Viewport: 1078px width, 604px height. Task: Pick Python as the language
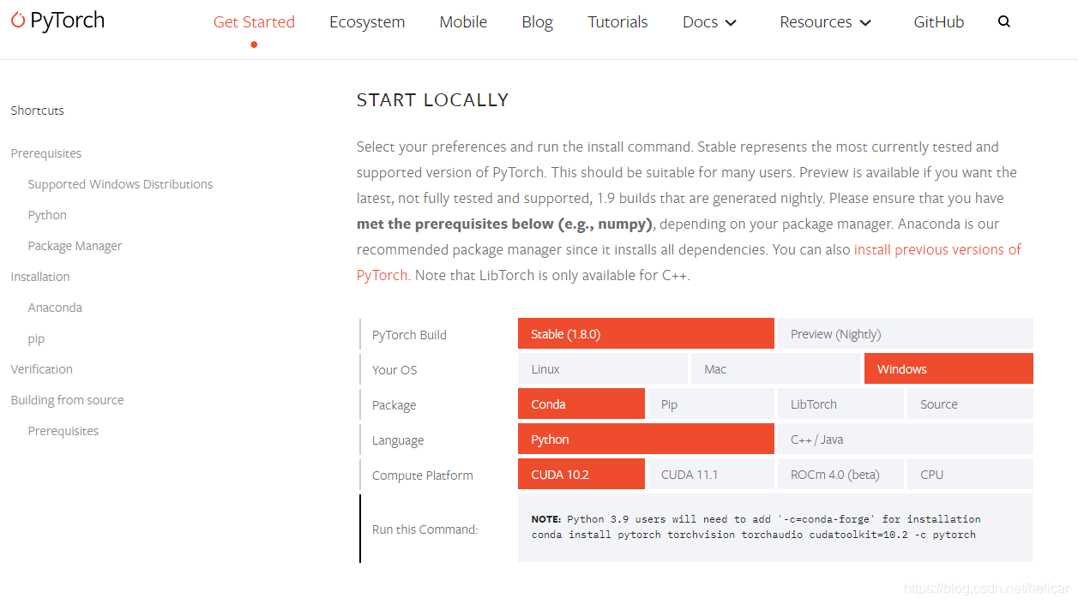click(646, 440)
